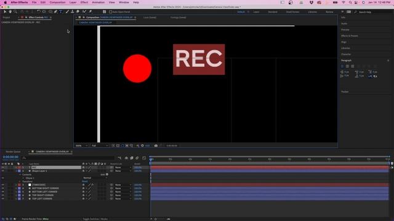Hide the REC text layer

point(2,168)
